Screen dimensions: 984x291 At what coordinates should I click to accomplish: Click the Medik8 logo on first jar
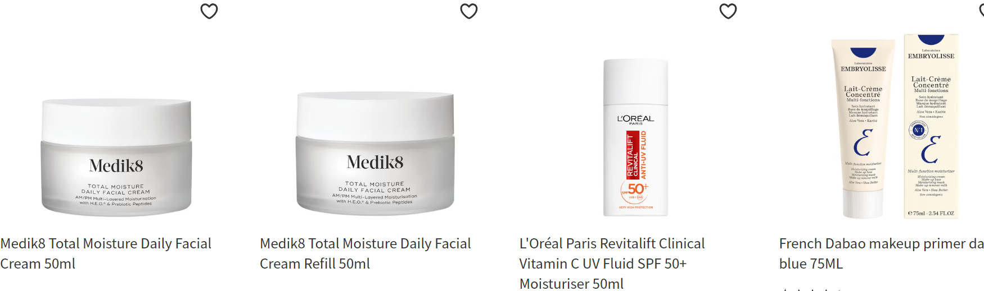(116, 166)
